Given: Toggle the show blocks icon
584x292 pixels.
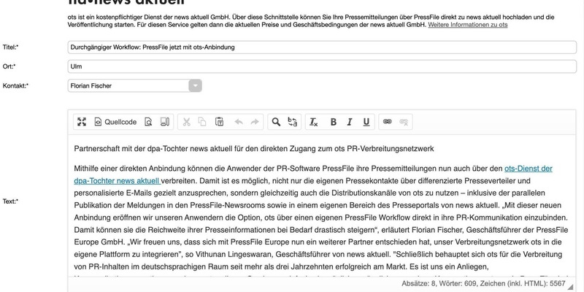Looking at the screenshot, I should [165, 122].
